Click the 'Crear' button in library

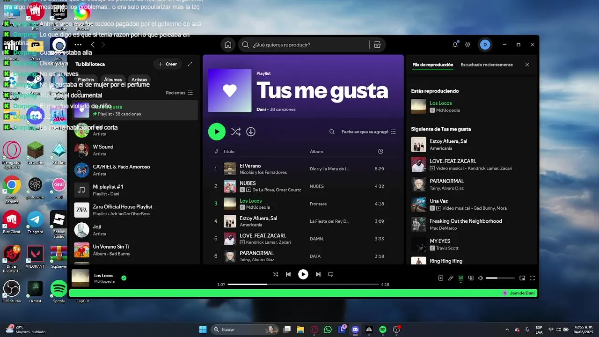tap(168, 64)
